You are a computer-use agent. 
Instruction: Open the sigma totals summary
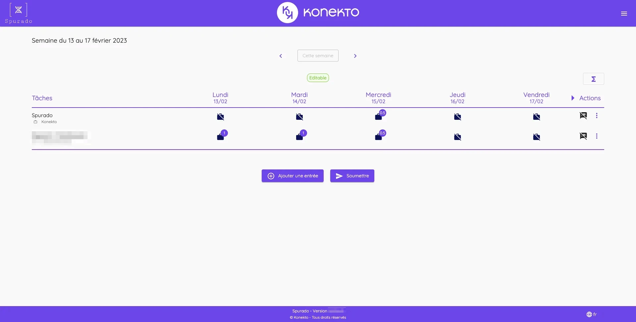593,79
